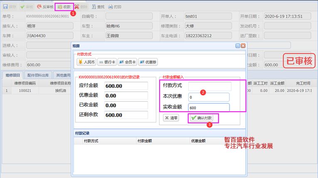Click the 应付金额 value 600.00

[x=126, y=86]
